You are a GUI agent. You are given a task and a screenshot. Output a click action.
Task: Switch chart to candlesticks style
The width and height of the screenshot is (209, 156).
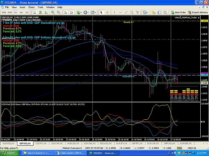tap(40, 12)
